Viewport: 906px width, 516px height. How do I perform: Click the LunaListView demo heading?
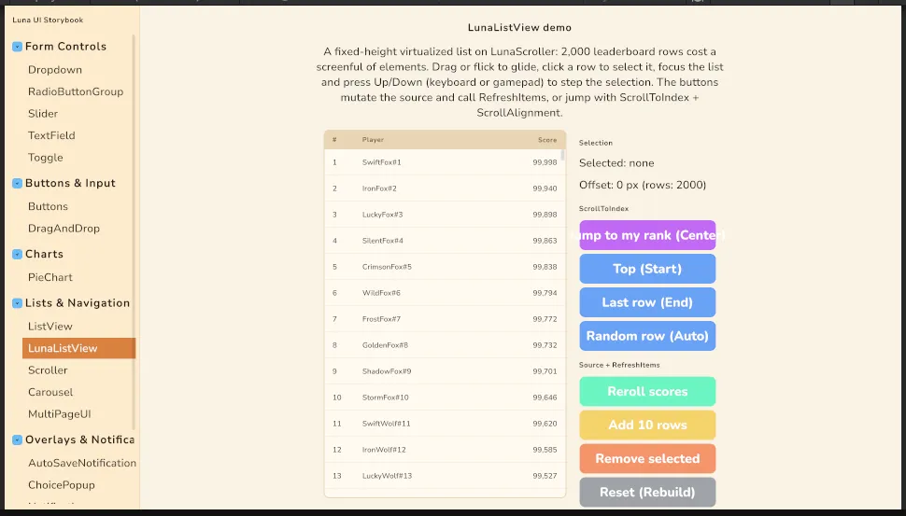[519, 28]
